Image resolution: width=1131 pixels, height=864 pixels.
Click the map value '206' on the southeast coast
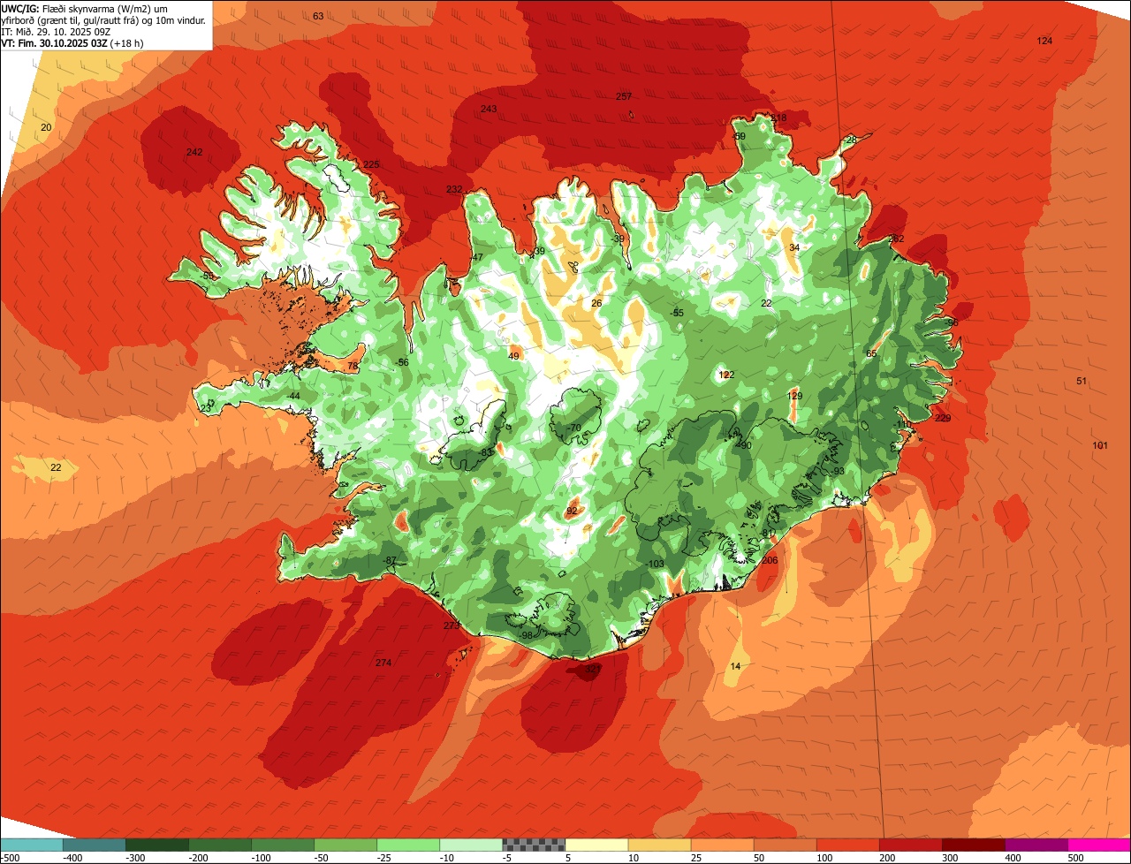click(770, 561)
